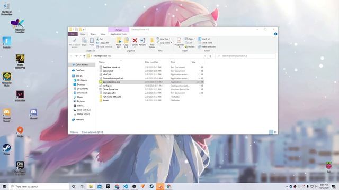Click the New folder icon
This screenshot has height=190, width=339.
pos(152,41)
